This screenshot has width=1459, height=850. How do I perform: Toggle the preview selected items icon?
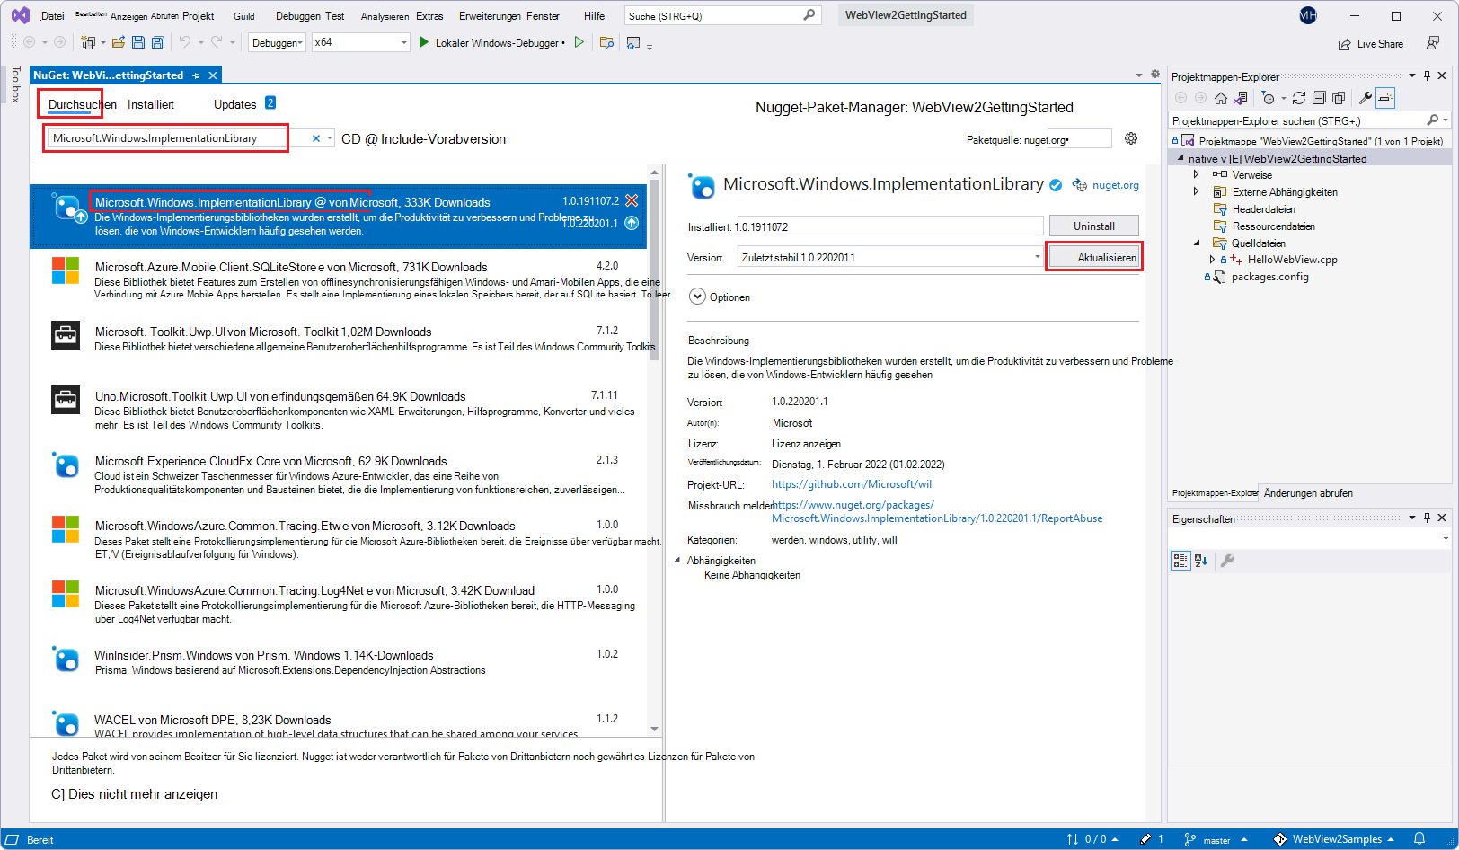(1385, 98)
